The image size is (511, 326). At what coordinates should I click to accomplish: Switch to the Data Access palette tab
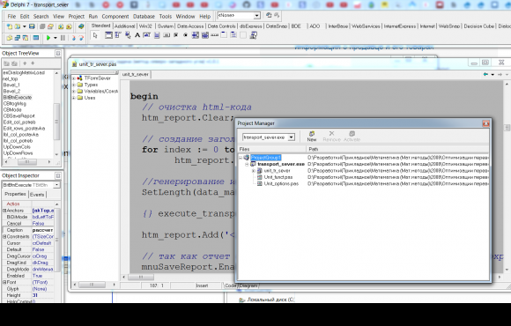click(190, 26)
